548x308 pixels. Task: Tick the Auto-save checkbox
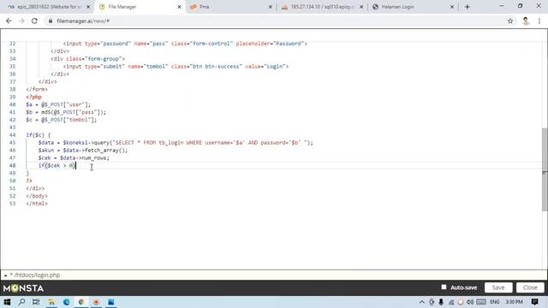(x=444, y=287)
